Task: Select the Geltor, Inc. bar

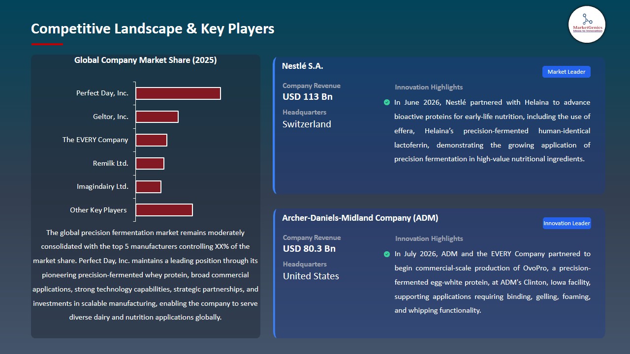Action: click(157, 117)
